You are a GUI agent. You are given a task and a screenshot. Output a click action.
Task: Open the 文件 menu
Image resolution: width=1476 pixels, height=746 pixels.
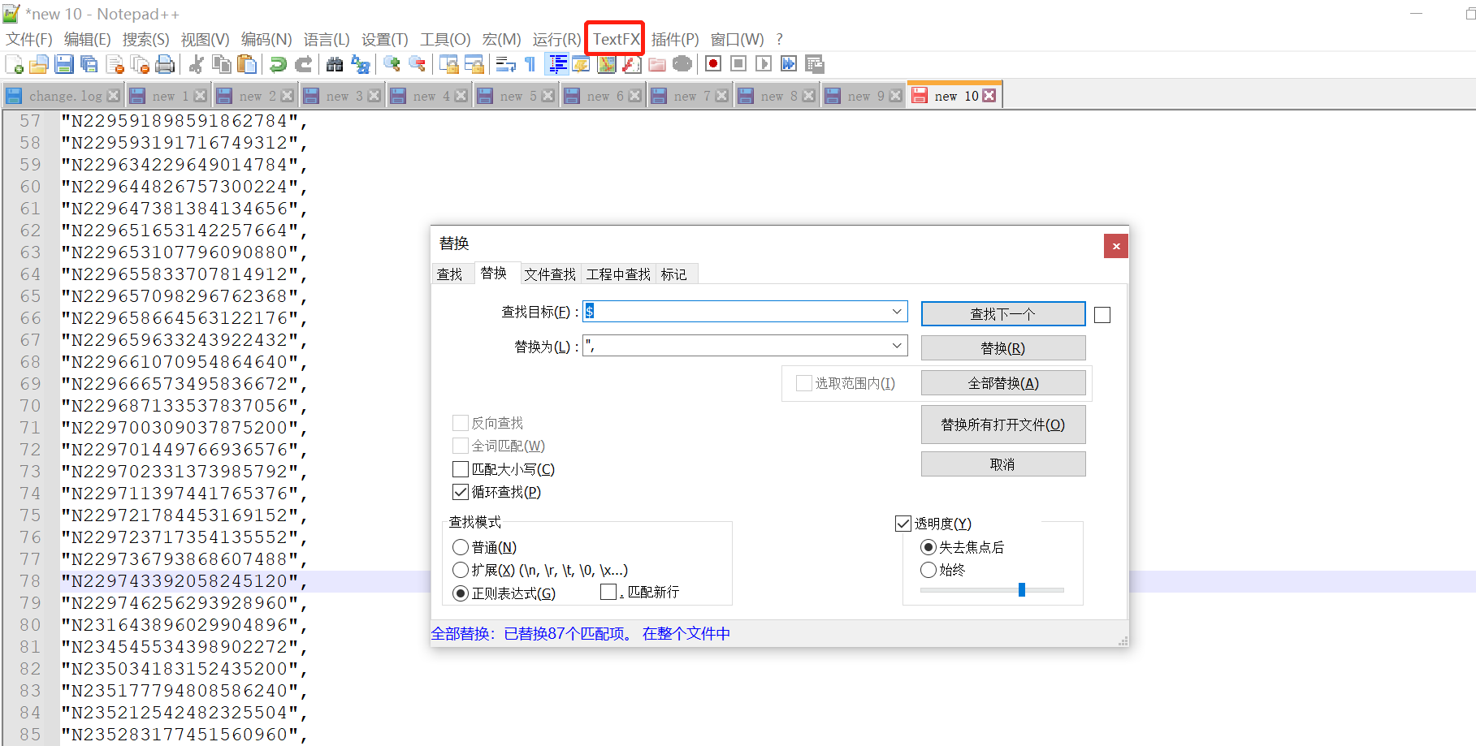29,39
